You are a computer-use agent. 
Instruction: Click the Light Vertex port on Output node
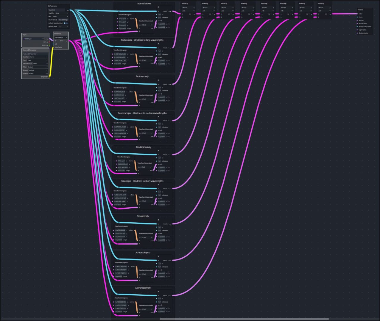[x=357, y=30]
